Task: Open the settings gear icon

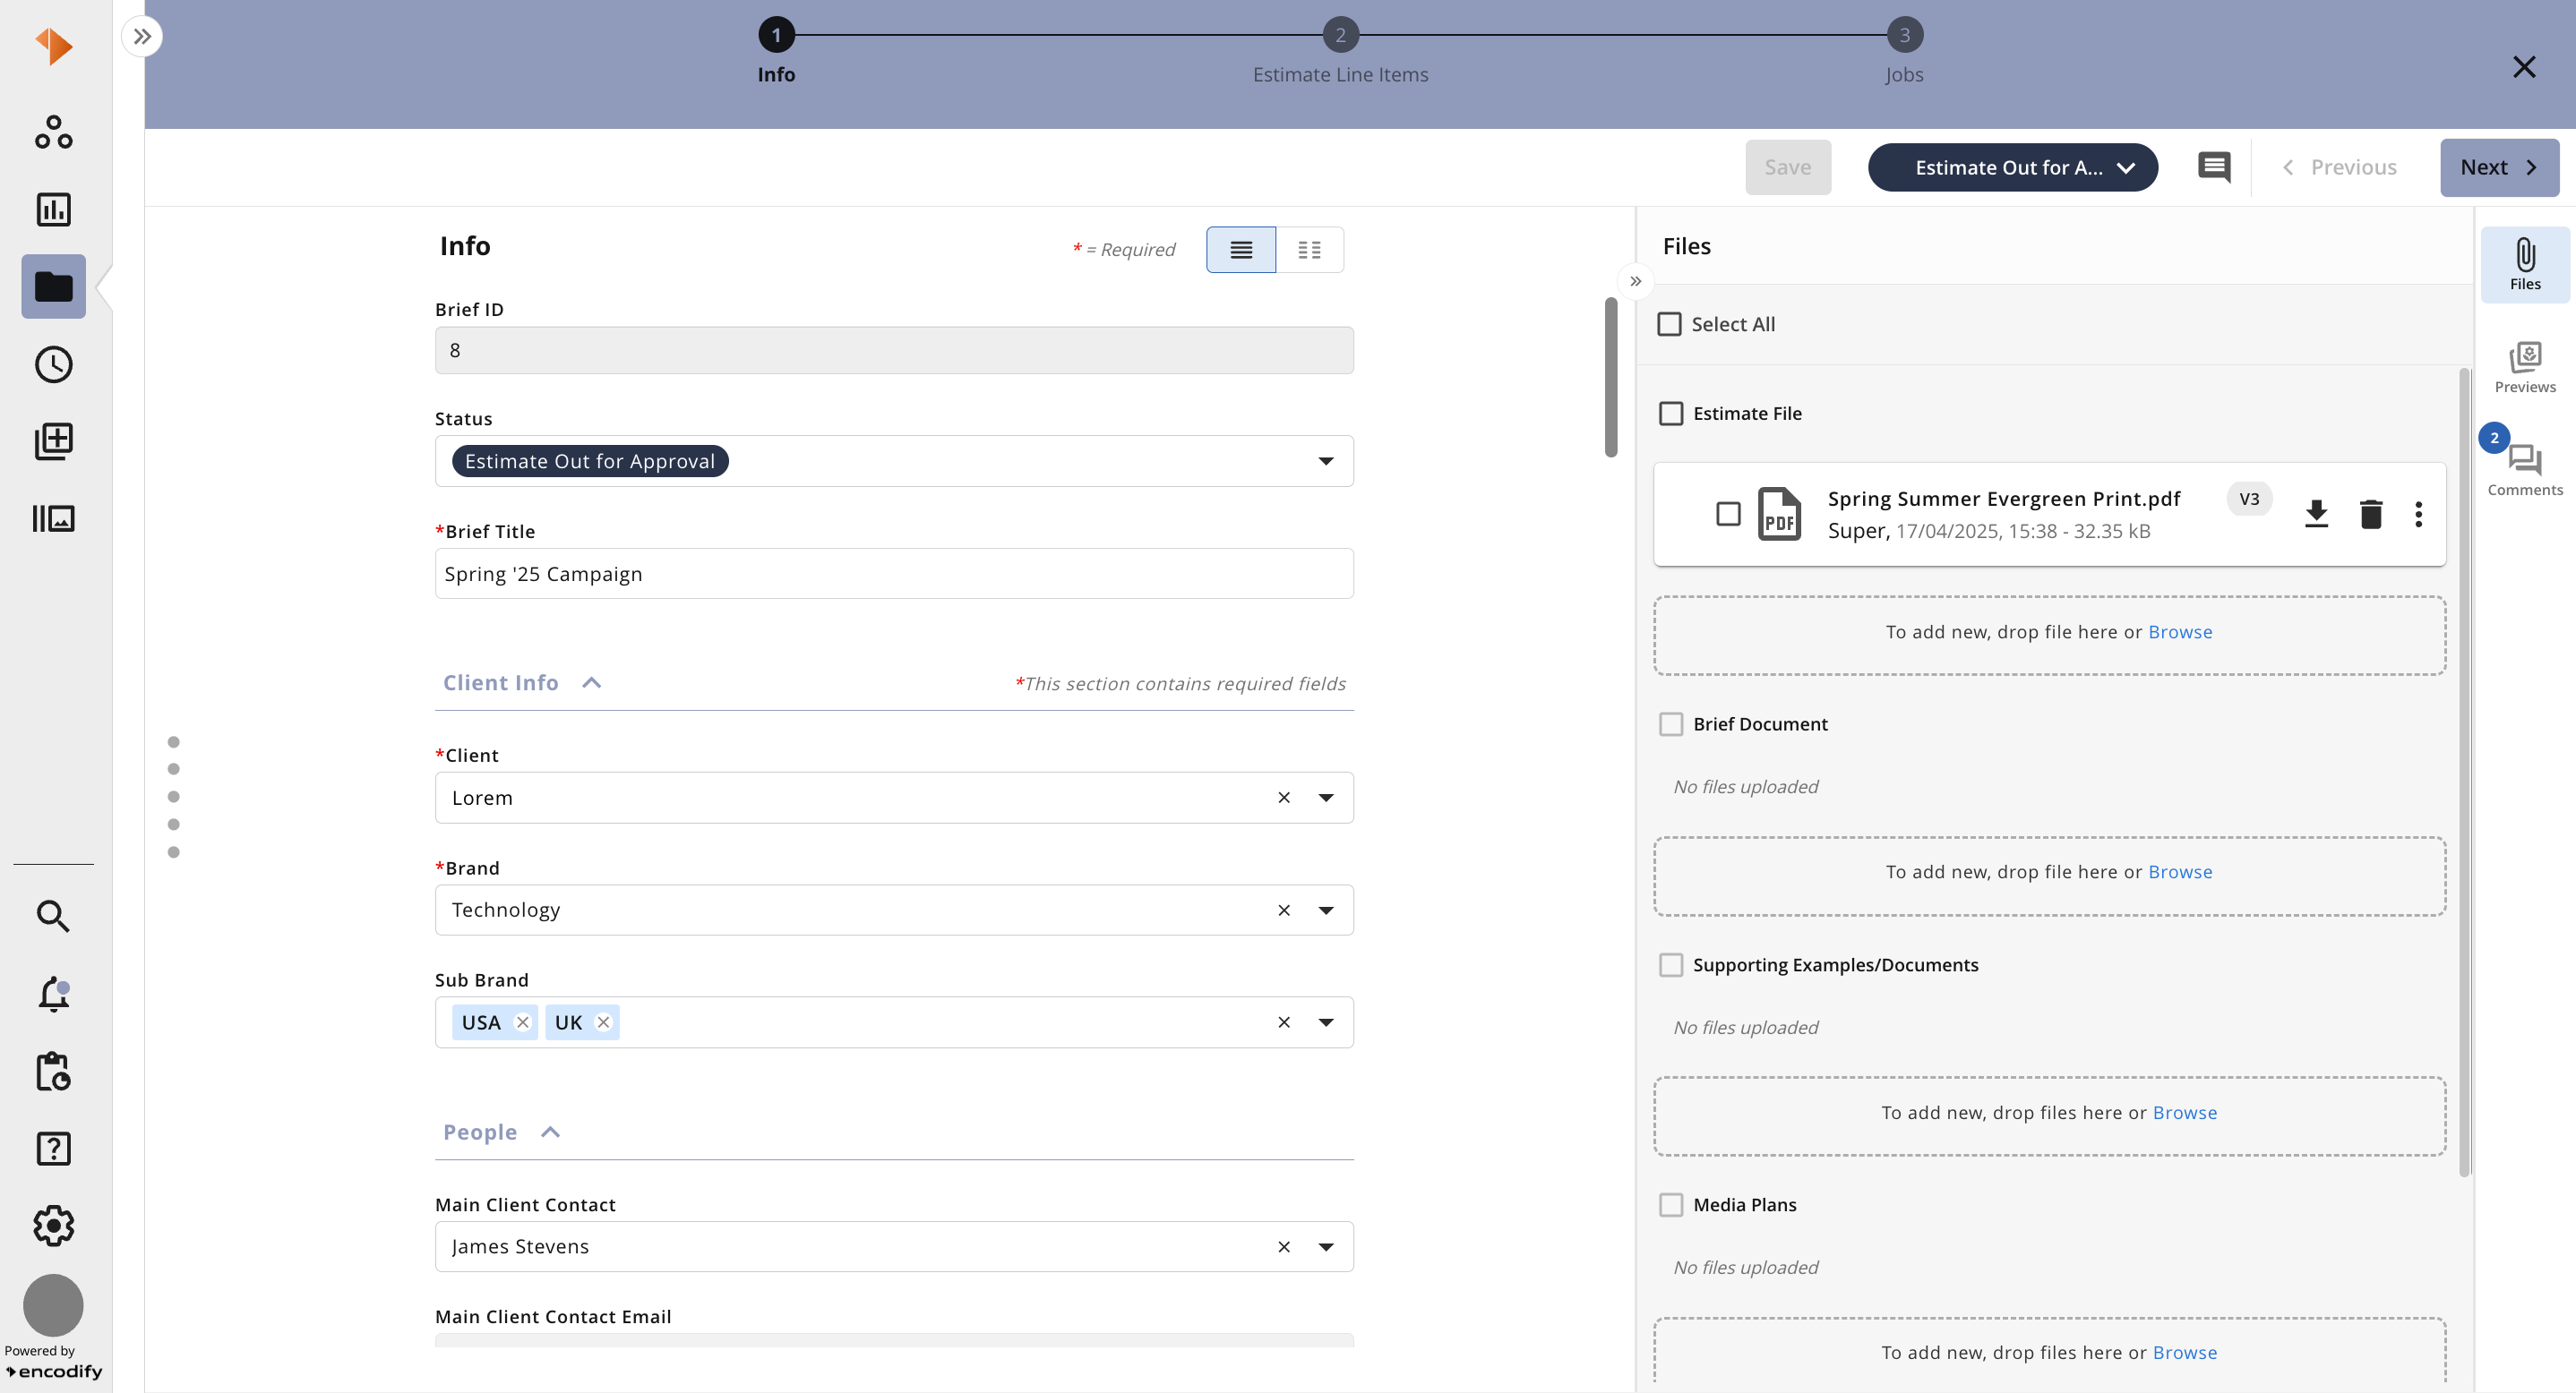Action: (x=53, y=1226)
